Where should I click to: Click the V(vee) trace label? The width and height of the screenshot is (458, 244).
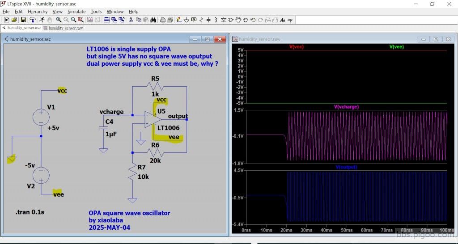(x=397, y=46)
